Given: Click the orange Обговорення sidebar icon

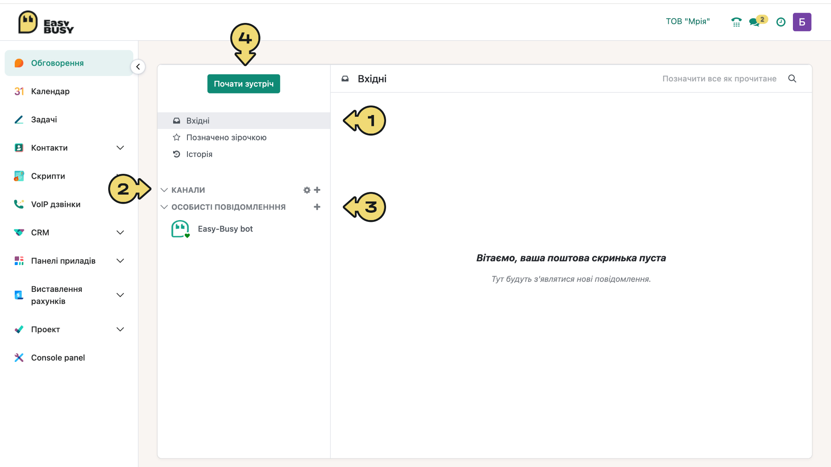Looking at the screenshot, I should pos(19,63).
